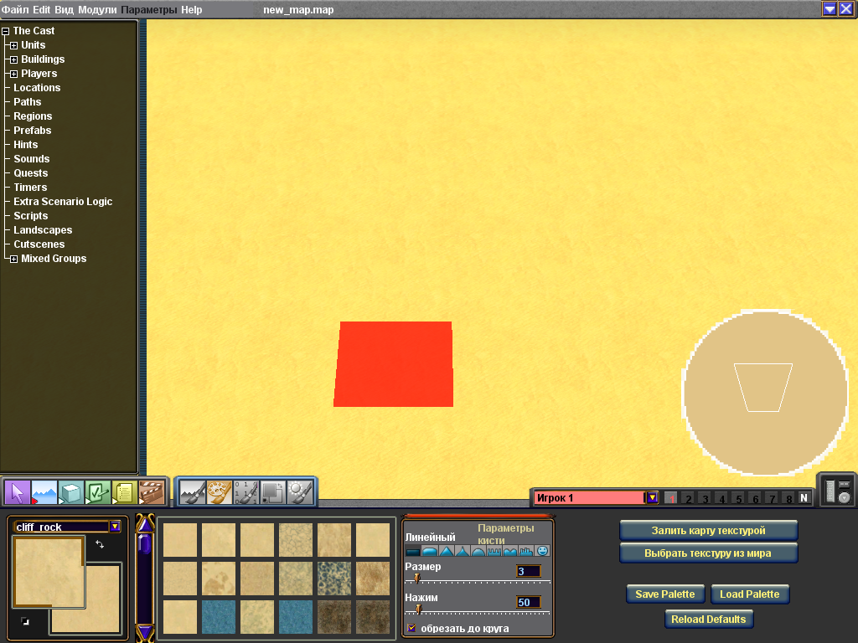The height and width of the screenshot is (643, 858).
Task: Open the green checkmark scripting mode
Action: pyautogui.click(x=98, y=492)
